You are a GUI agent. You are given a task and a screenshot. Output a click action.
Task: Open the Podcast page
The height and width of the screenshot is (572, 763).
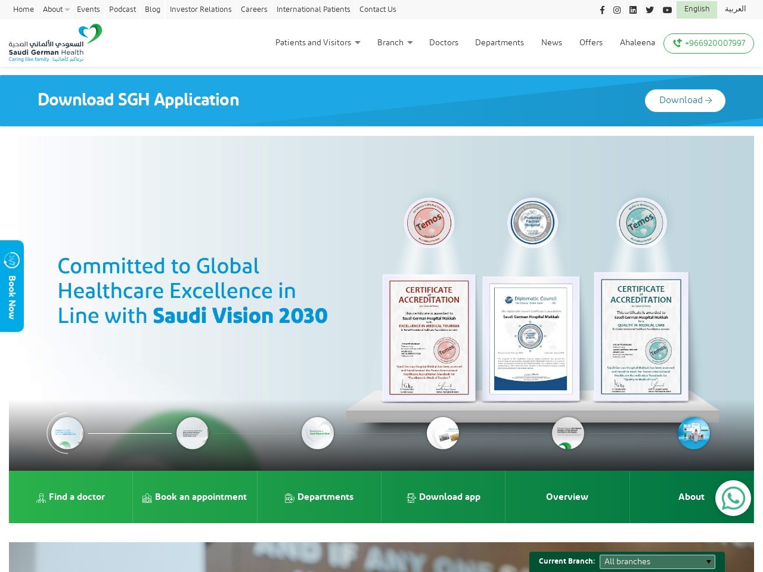122,10
